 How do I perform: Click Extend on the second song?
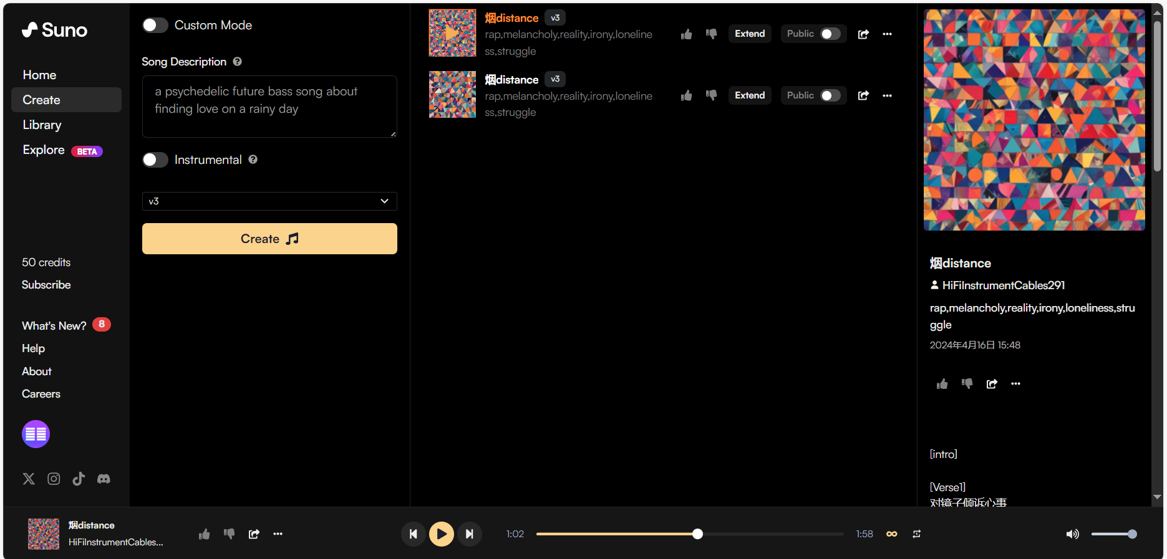tap(749, 95)
